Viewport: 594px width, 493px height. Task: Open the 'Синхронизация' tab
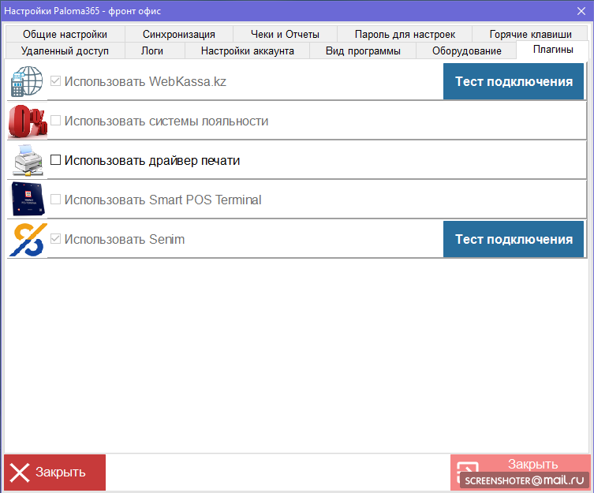click(x=179, y=34)
